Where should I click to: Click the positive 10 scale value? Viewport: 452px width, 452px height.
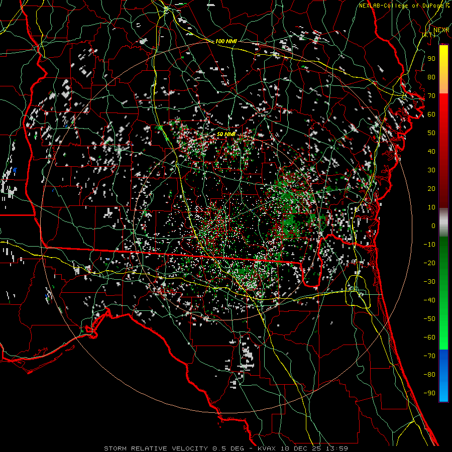pyautogui.click(x=431, y=207)
